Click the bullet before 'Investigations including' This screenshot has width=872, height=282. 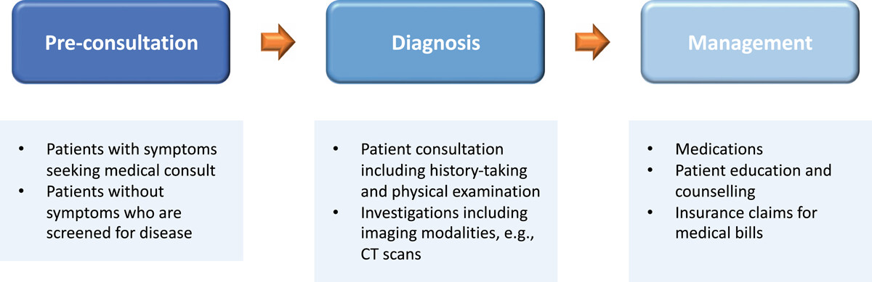(x=336, y=213)
